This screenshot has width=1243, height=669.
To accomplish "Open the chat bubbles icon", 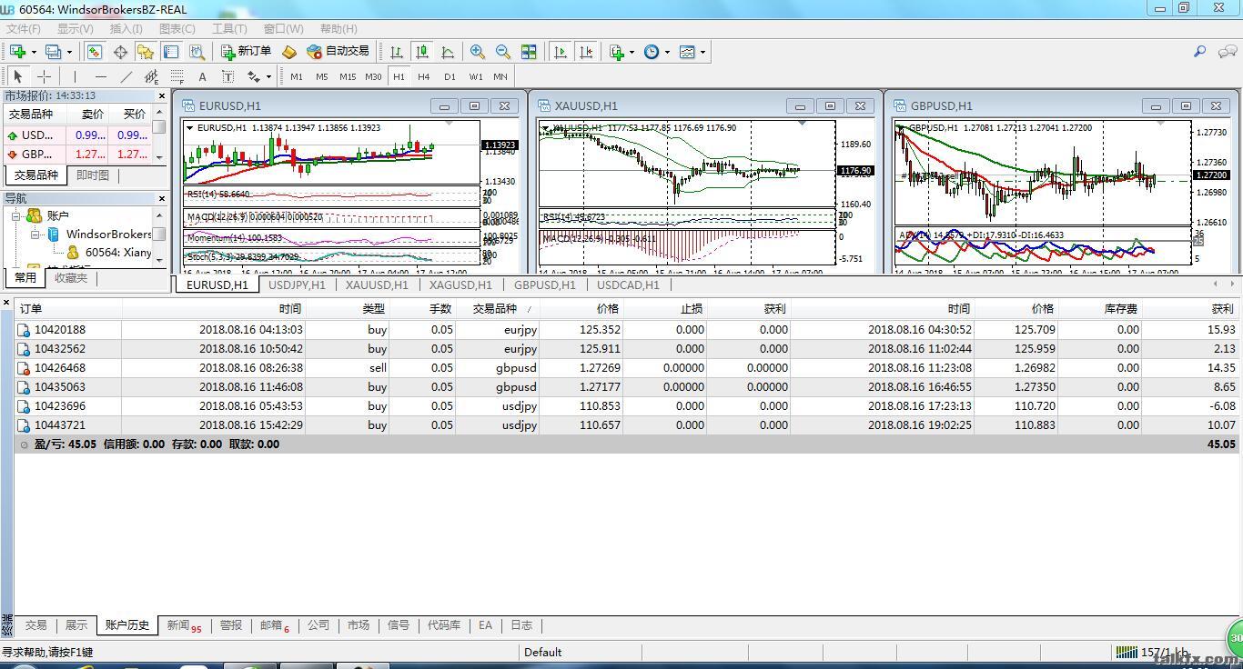I will coord(1227,52).
